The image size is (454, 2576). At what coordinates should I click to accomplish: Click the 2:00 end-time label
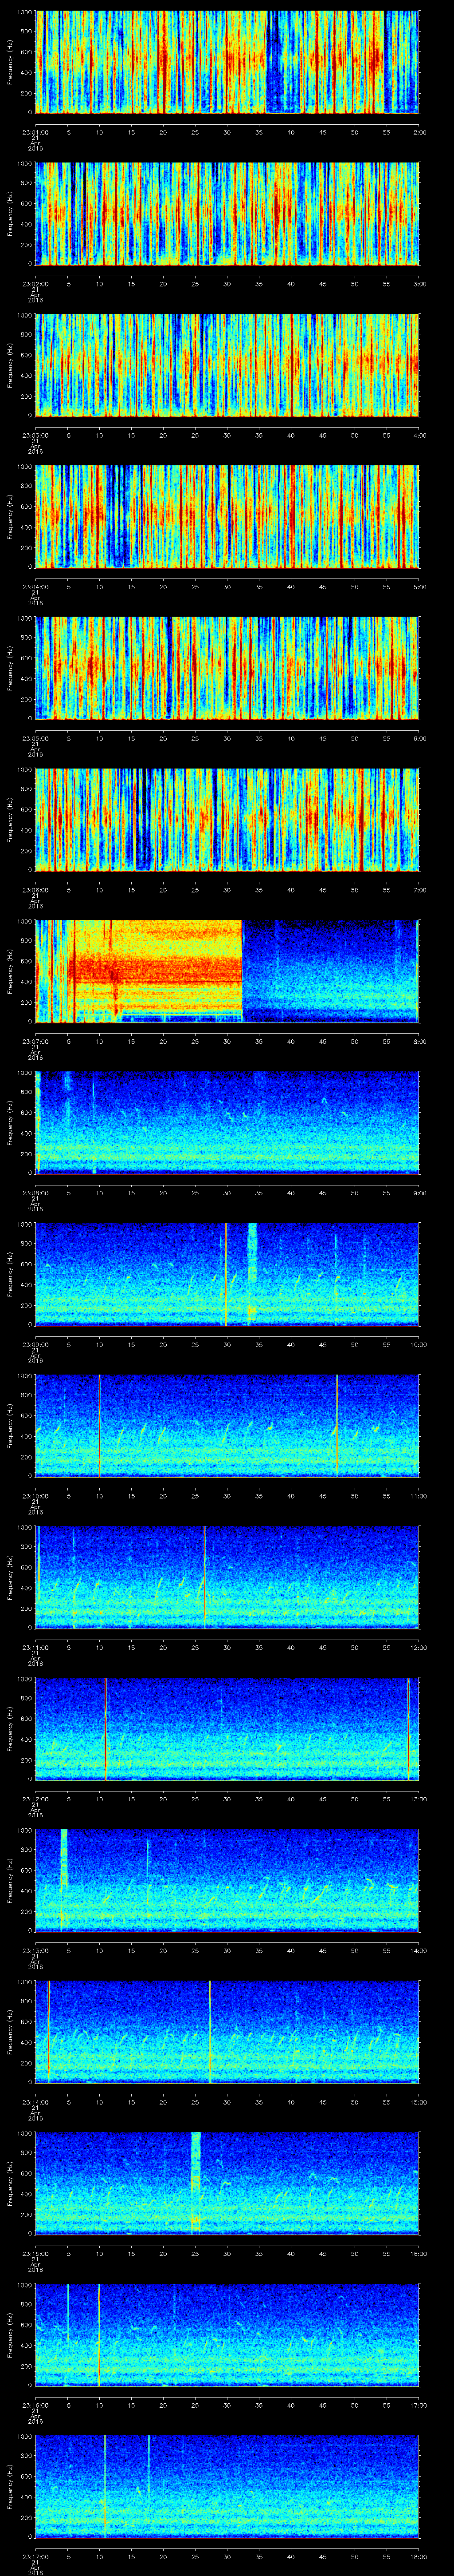[x=419, y=132]
